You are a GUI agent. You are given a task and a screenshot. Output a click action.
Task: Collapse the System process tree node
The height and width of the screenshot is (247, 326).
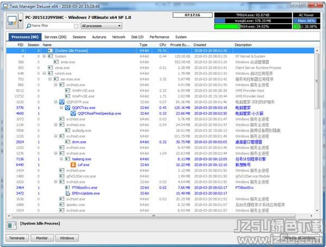(44, 56)
